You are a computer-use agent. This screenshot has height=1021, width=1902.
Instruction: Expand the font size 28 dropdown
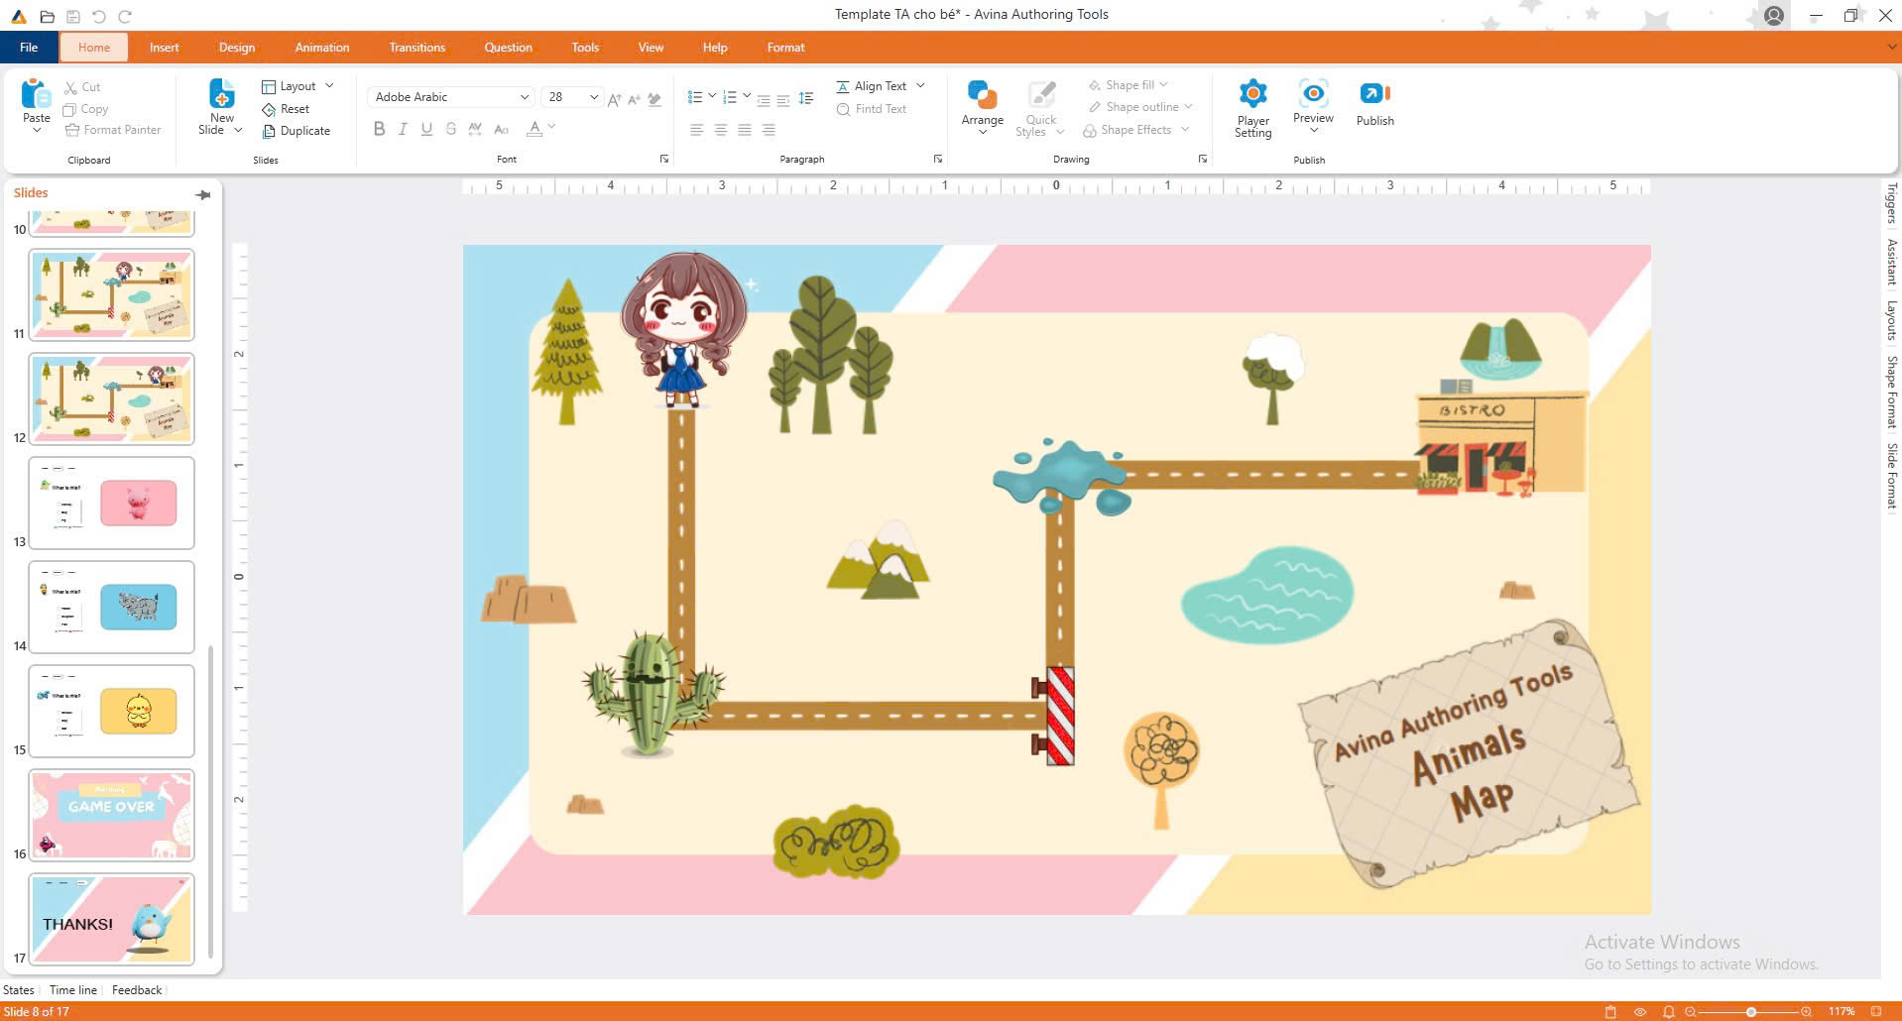click(593, 97)
